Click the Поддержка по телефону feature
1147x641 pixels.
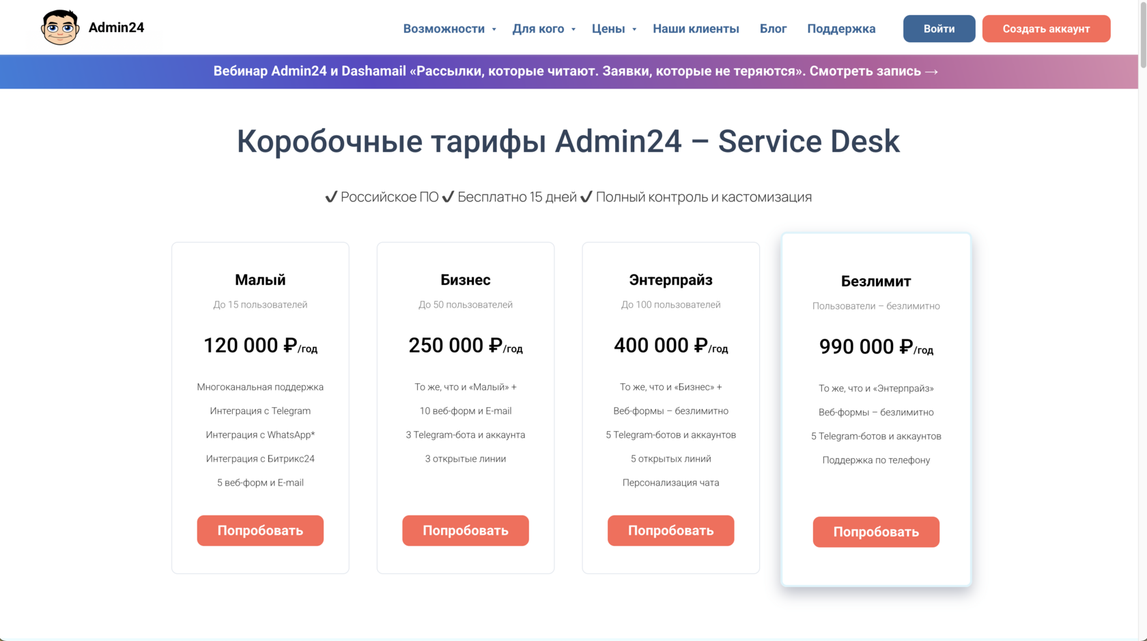tap(876, 460)
